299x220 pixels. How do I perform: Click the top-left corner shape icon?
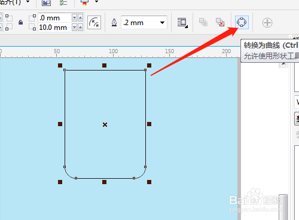(8, 17)
